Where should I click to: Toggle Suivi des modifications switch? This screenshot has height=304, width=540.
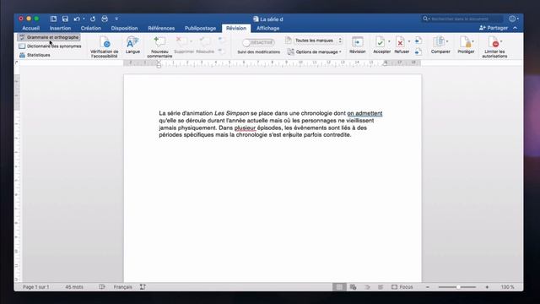[x=258, y=43]
